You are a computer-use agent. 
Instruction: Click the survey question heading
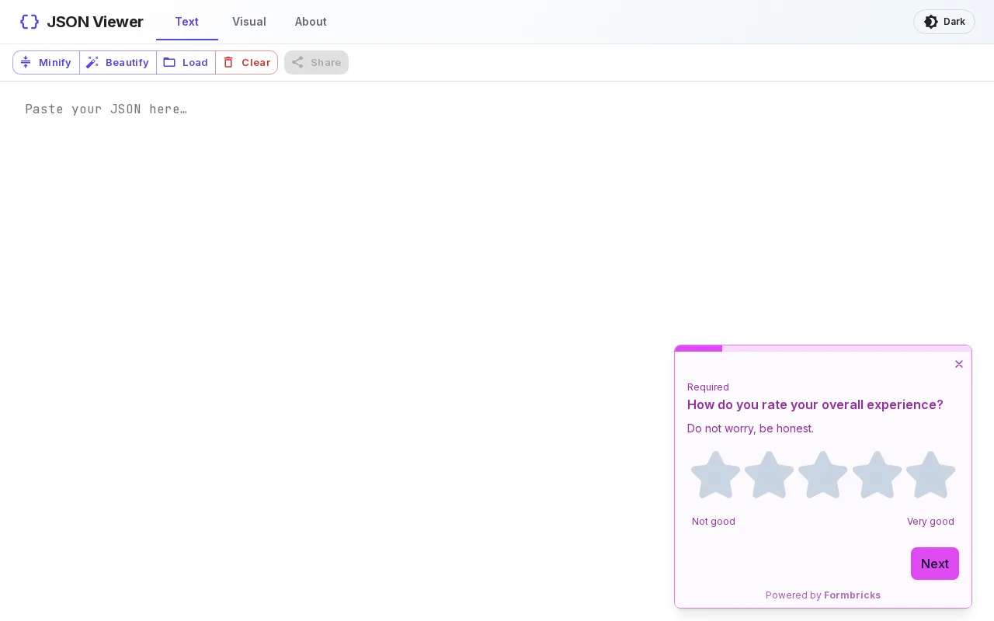815,404
